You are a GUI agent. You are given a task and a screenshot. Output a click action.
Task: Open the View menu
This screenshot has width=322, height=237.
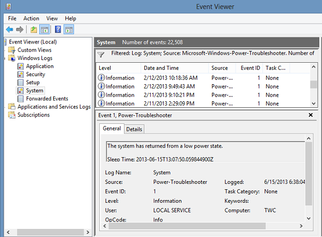click(52, 18)
